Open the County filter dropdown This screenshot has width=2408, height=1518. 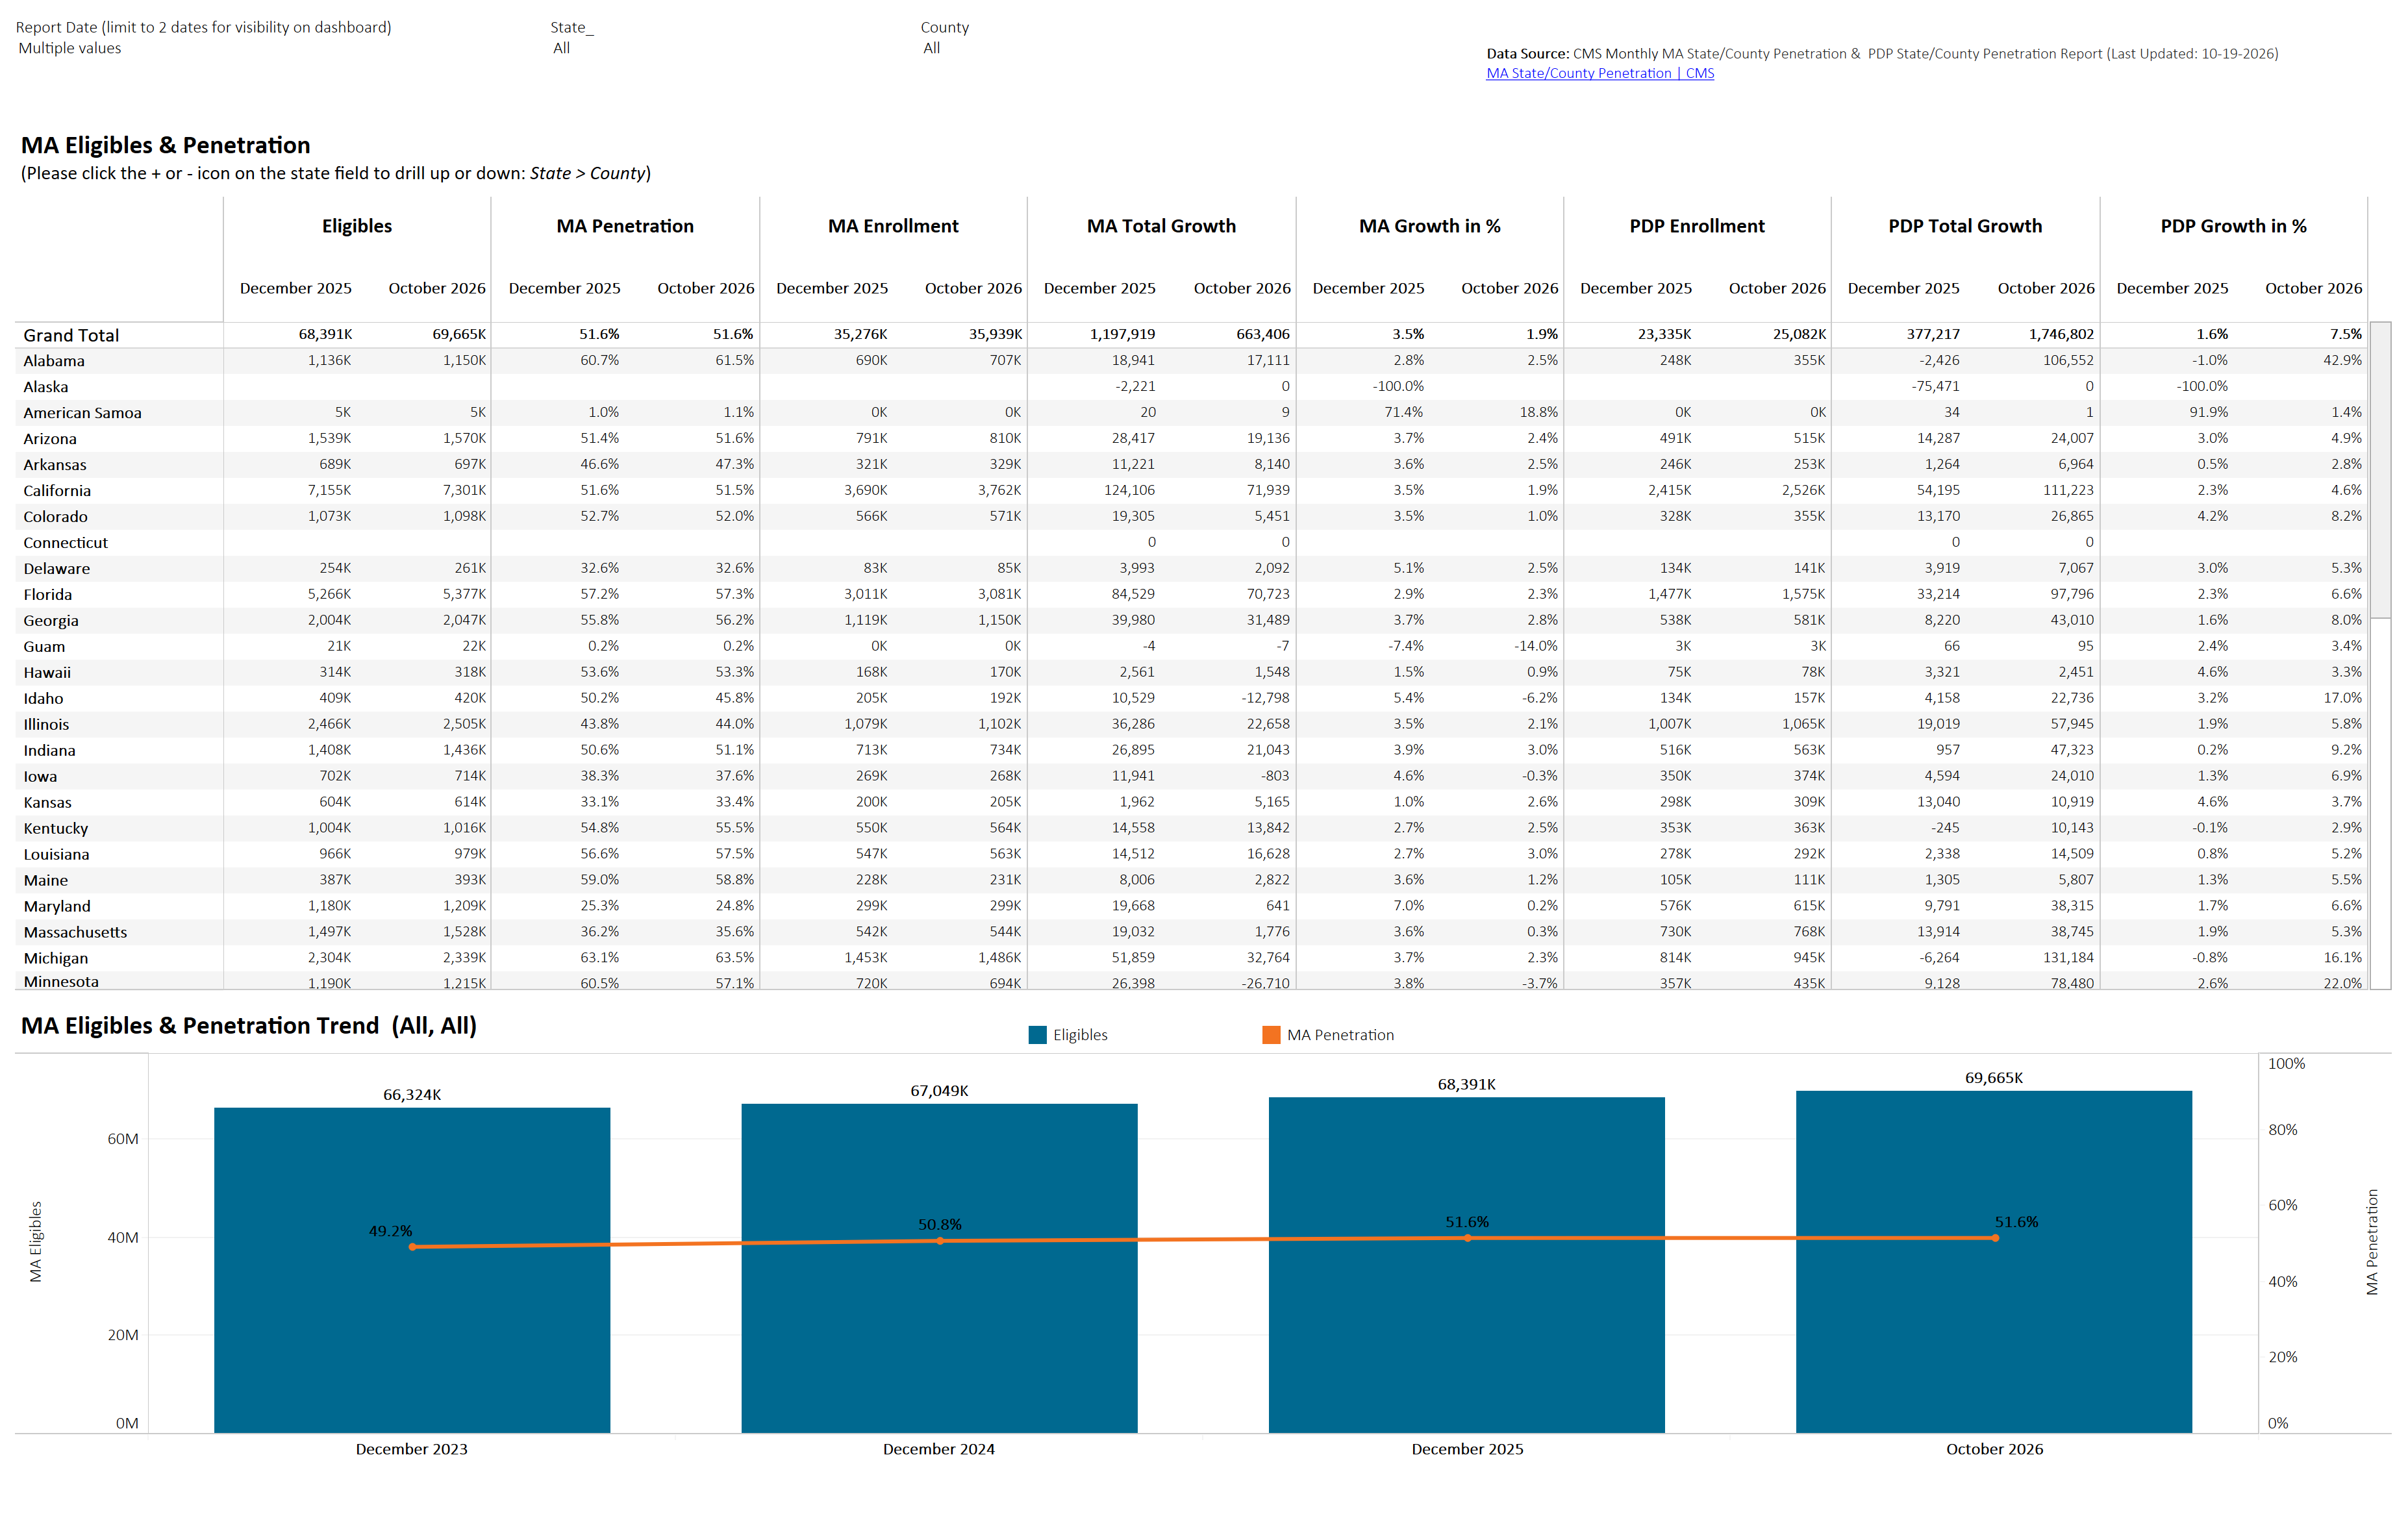point(931,48)
